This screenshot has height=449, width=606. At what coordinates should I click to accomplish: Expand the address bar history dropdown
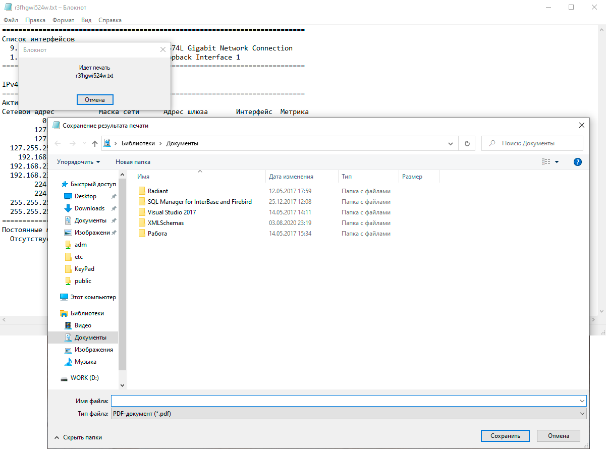click(451, 143)
